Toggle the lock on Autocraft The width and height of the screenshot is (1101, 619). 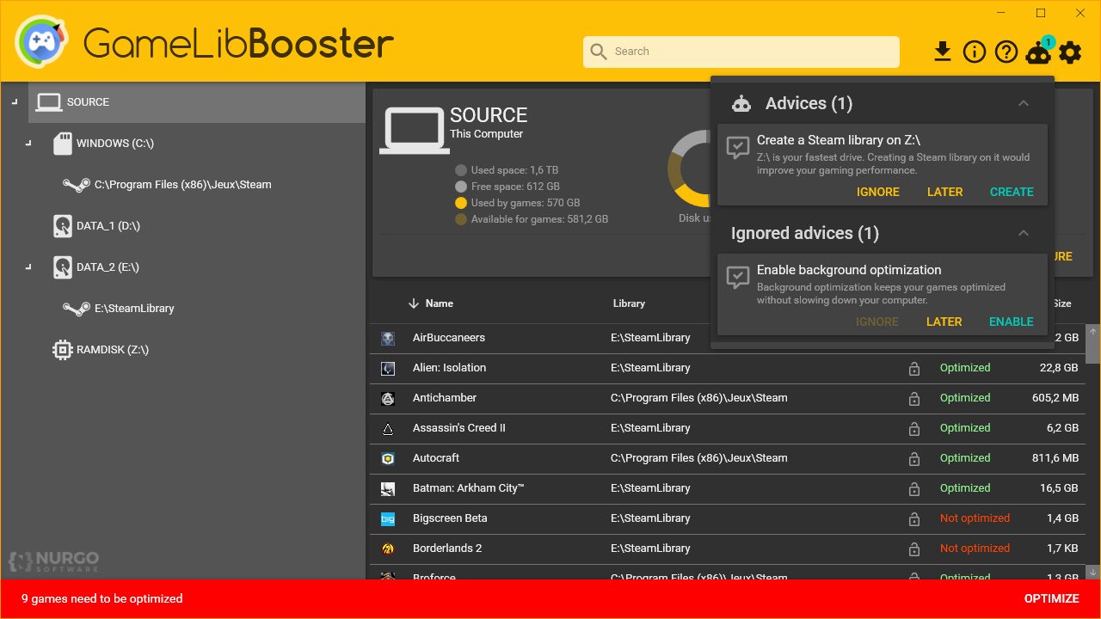tap(914, 458)
